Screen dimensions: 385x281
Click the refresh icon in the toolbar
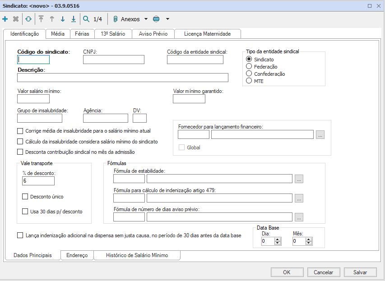[x=28, y=19]
